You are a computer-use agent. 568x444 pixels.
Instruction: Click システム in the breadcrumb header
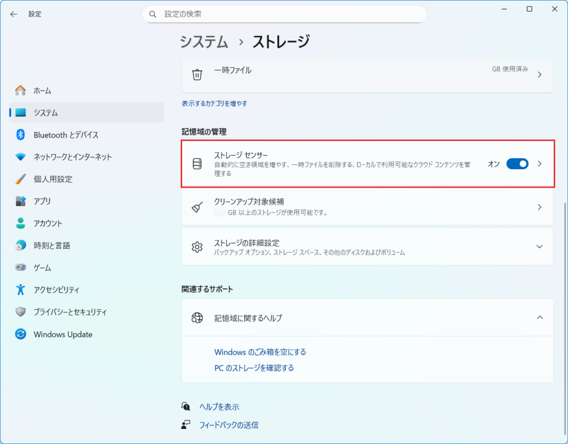pos(204,42)
